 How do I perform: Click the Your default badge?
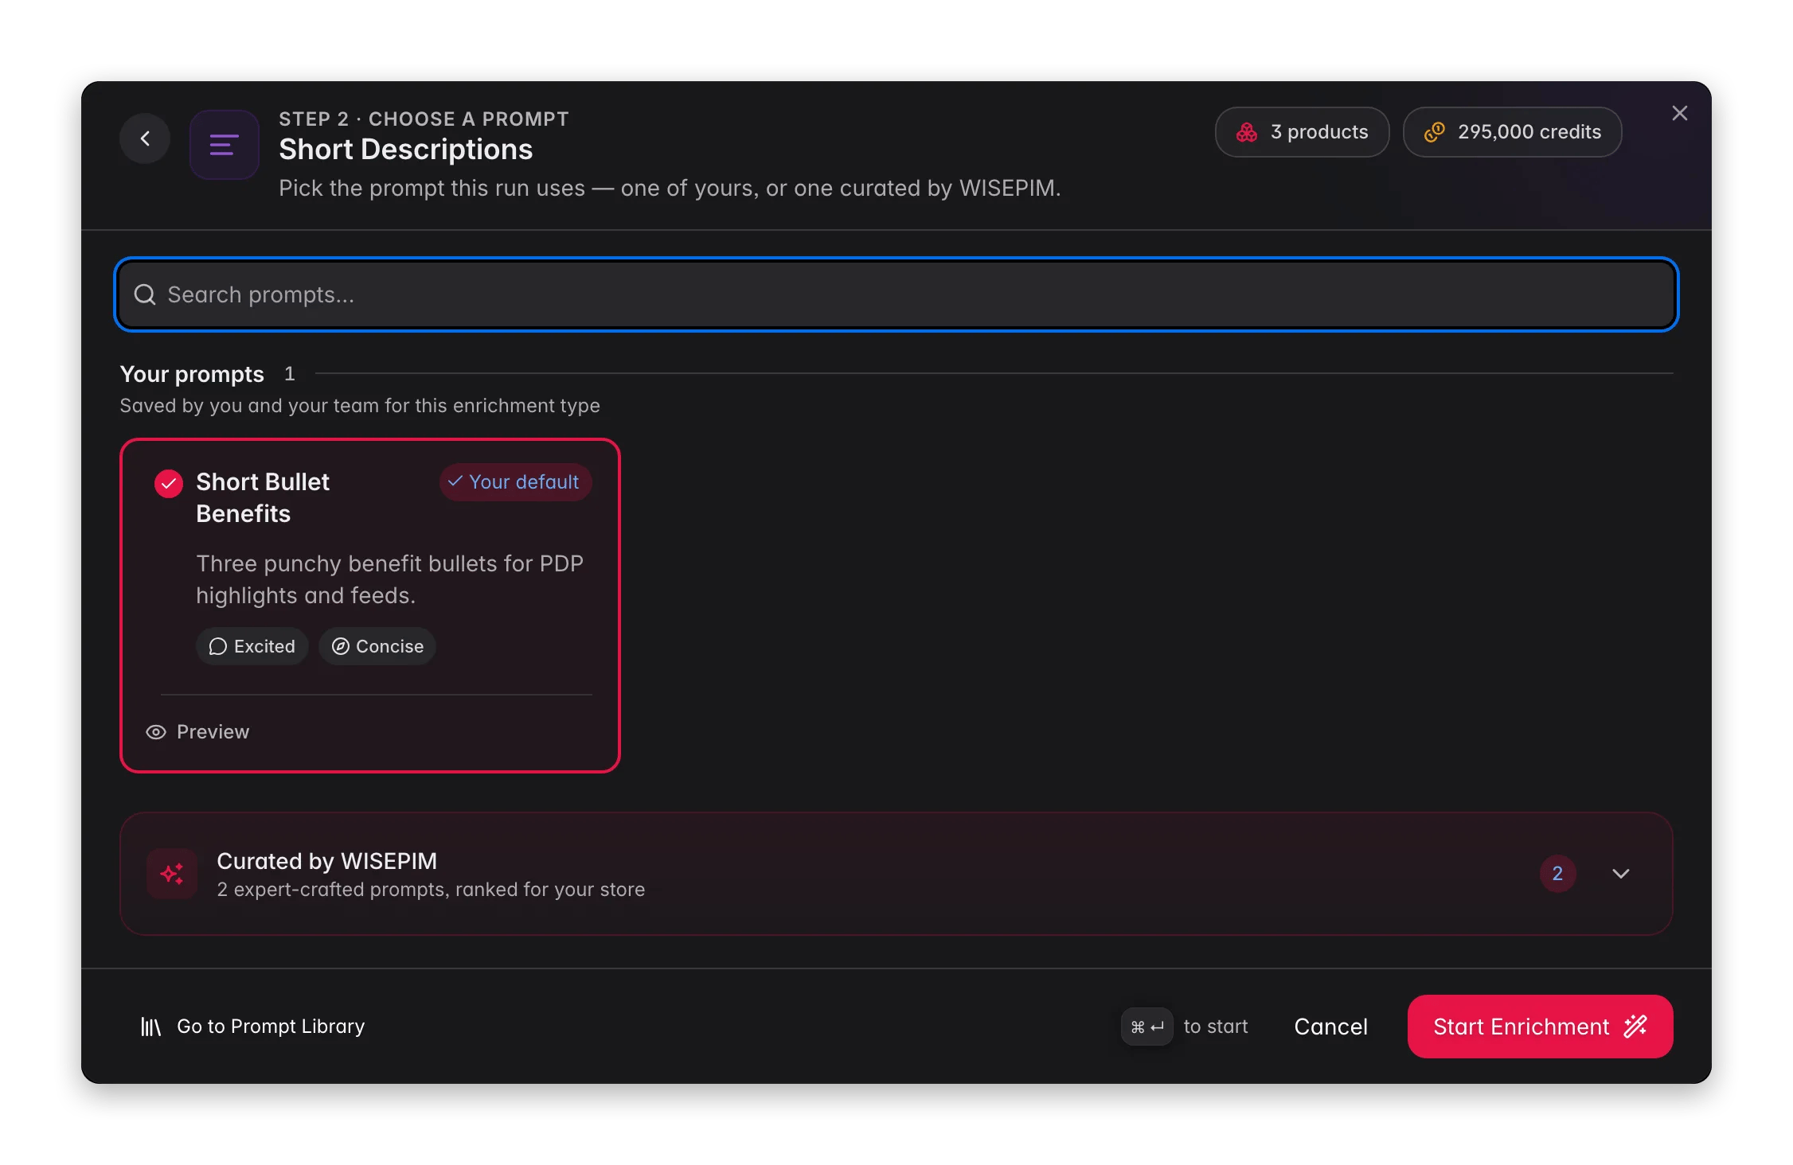pos(514,482)
